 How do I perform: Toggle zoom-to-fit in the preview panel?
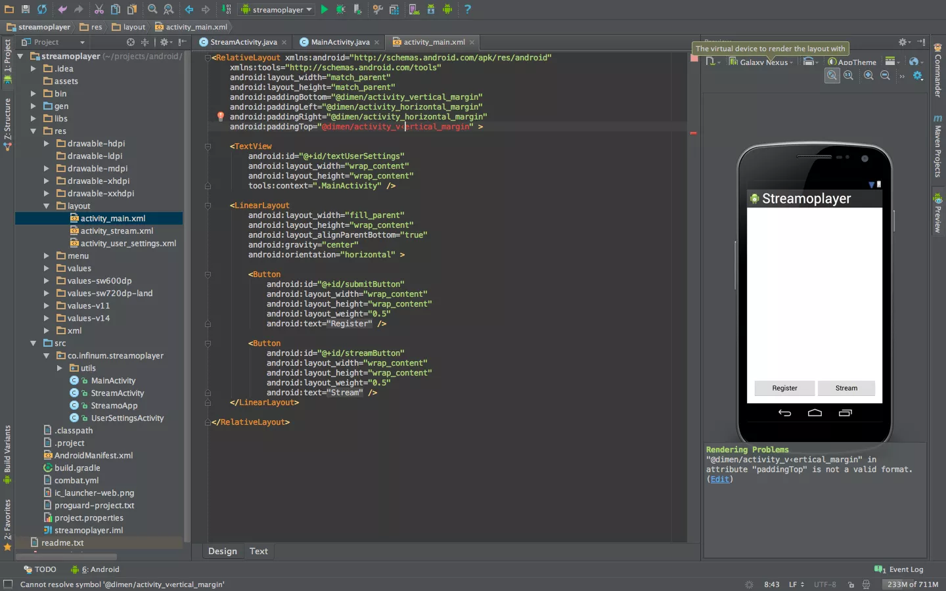(832, 75)
